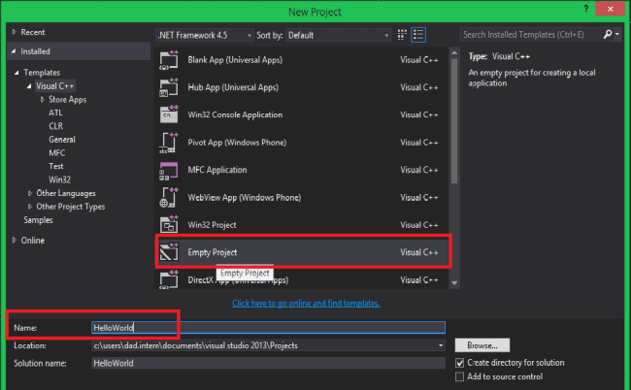Open the Sort by Default dropdown
The width and height of the screenshot is (631, 390).
[338, 35]
